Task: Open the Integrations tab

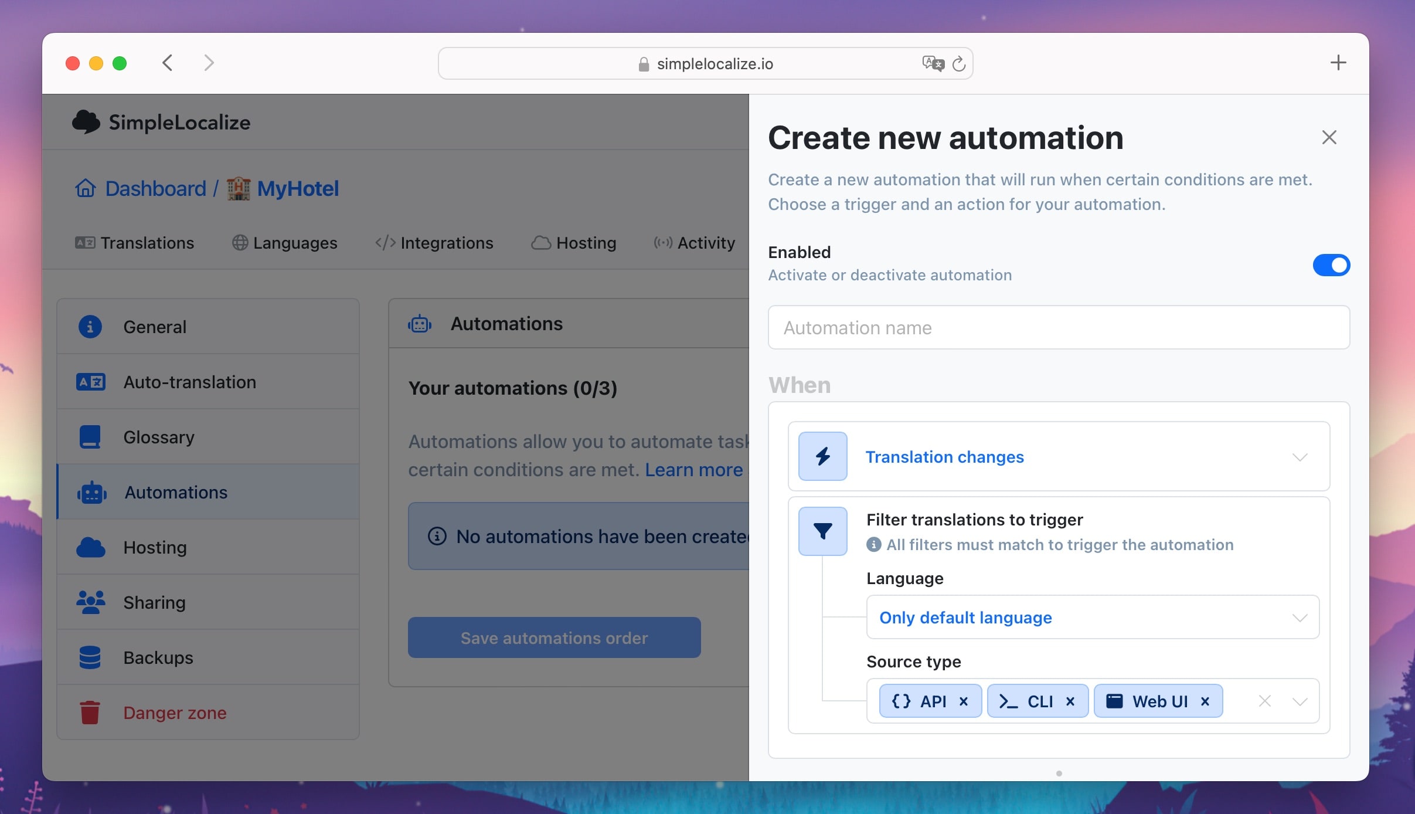Action: coord(434,243)
